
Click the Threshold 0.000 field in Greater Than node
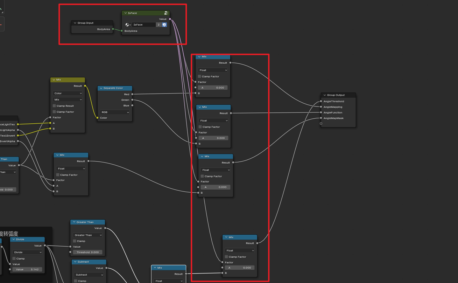[87, 252]
